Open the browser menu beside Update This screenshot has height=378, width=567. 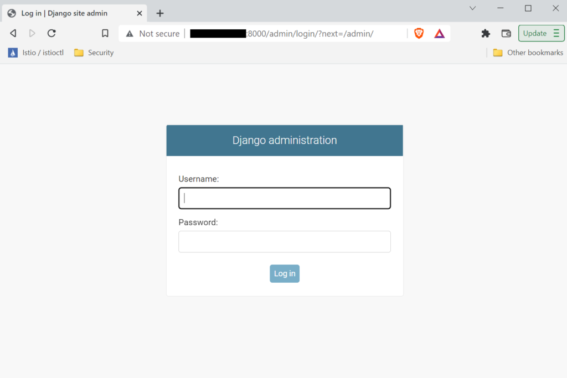pos(555,33)
